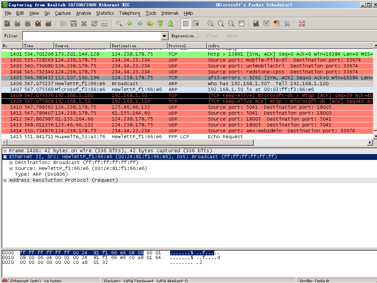This screenshot has width=377, height=283.
Task: Edit capture filters toolbar icon
Action: pyautogui.click(x=256, y=24)
